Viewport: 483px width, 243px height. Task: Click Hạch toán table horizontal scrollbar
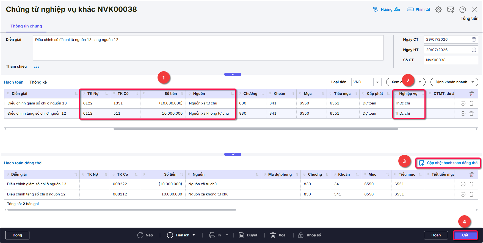(x=256, y=129)
